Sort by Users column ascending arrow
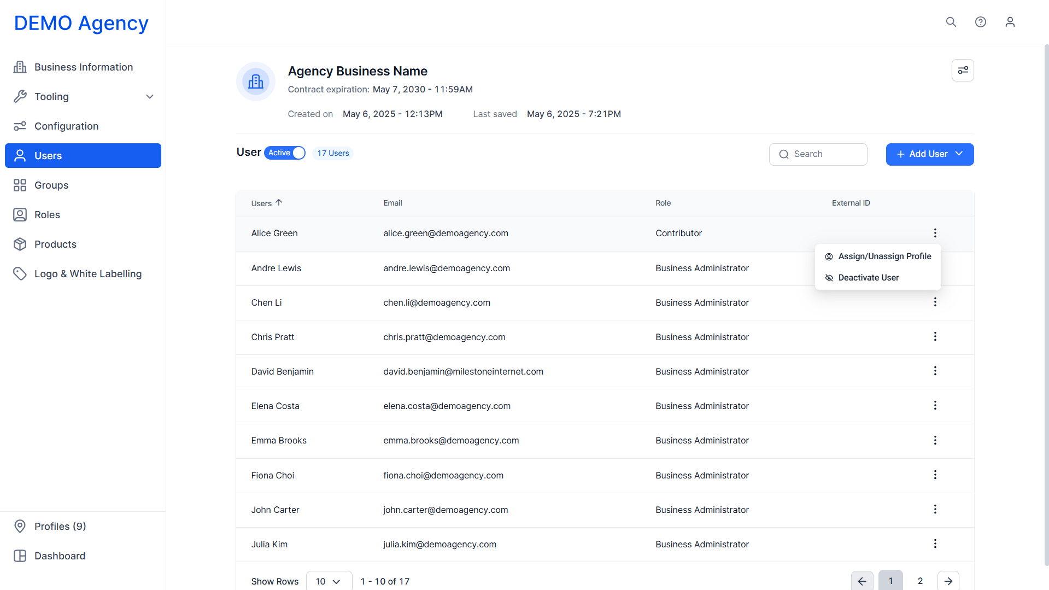 coord(279,202)
